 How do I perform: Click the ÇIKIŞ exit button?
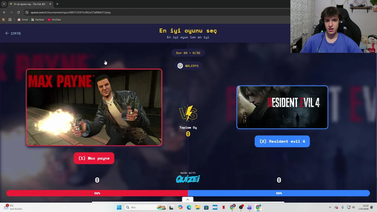coord(13,33)
